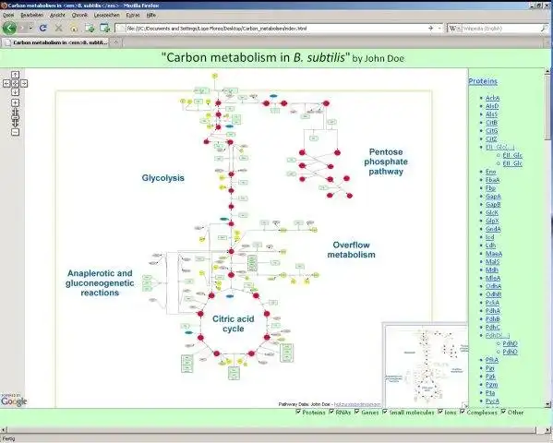Screen dimensions: 553x443
Task: Toggle the Other checkbox
Action: coord(504,412)
